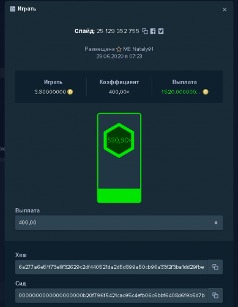Click the Размещена label before the player name
Viewport: 238px width, 307px height.
(100, 49)
